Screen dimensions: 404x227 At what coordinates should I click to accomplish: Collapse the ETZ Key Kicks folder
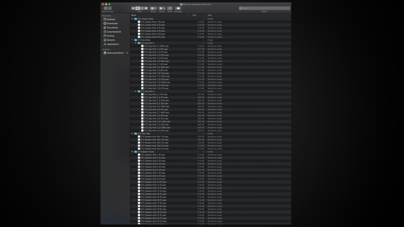(132, 40)
